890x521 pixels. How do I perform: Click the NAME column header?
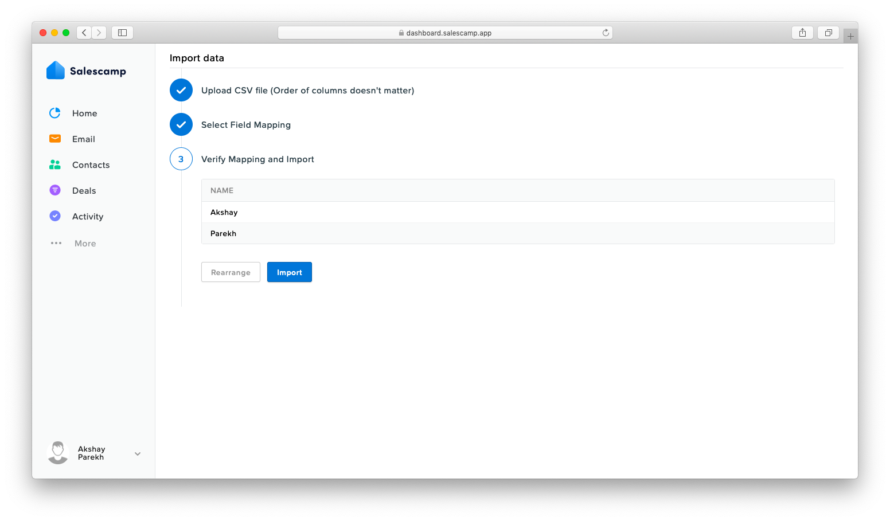[222, 190]
